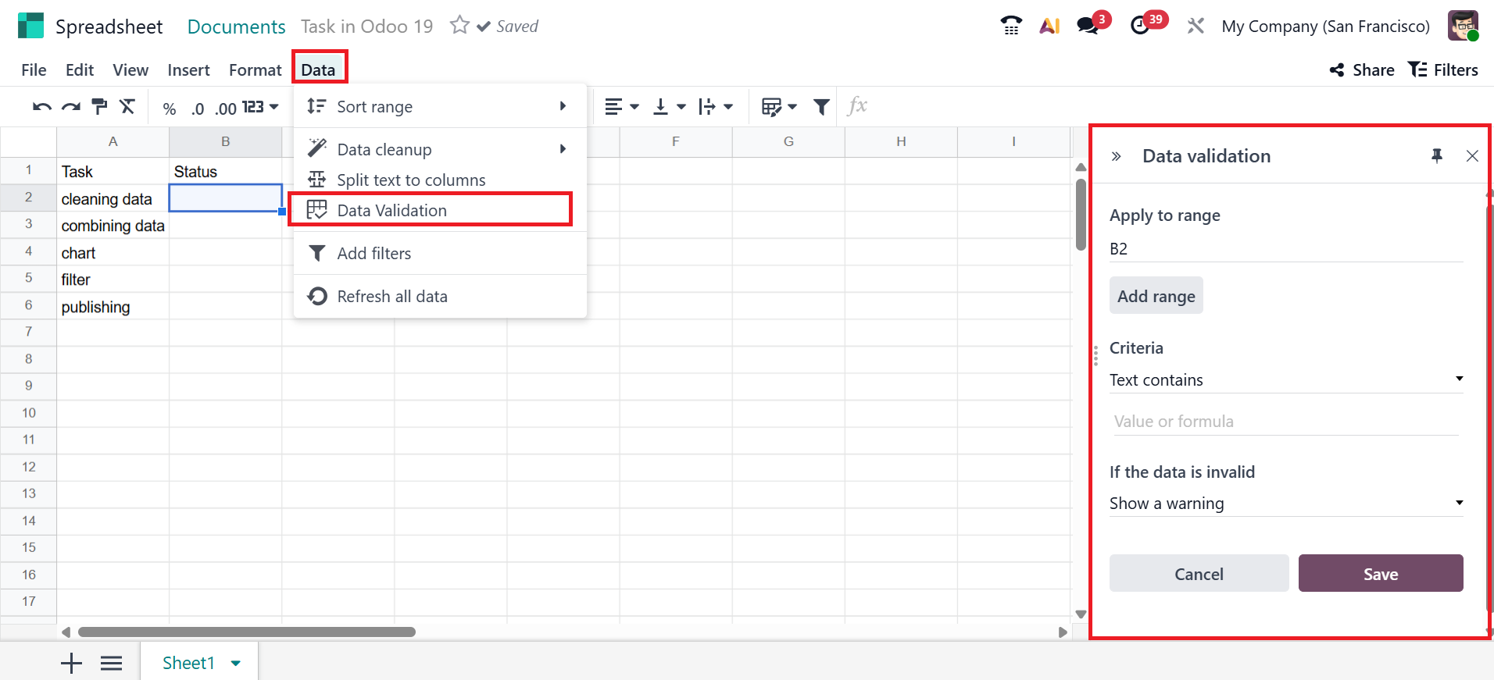
Task: Click the 'Value or formula' input field
Action: (x=1286, y=422)
